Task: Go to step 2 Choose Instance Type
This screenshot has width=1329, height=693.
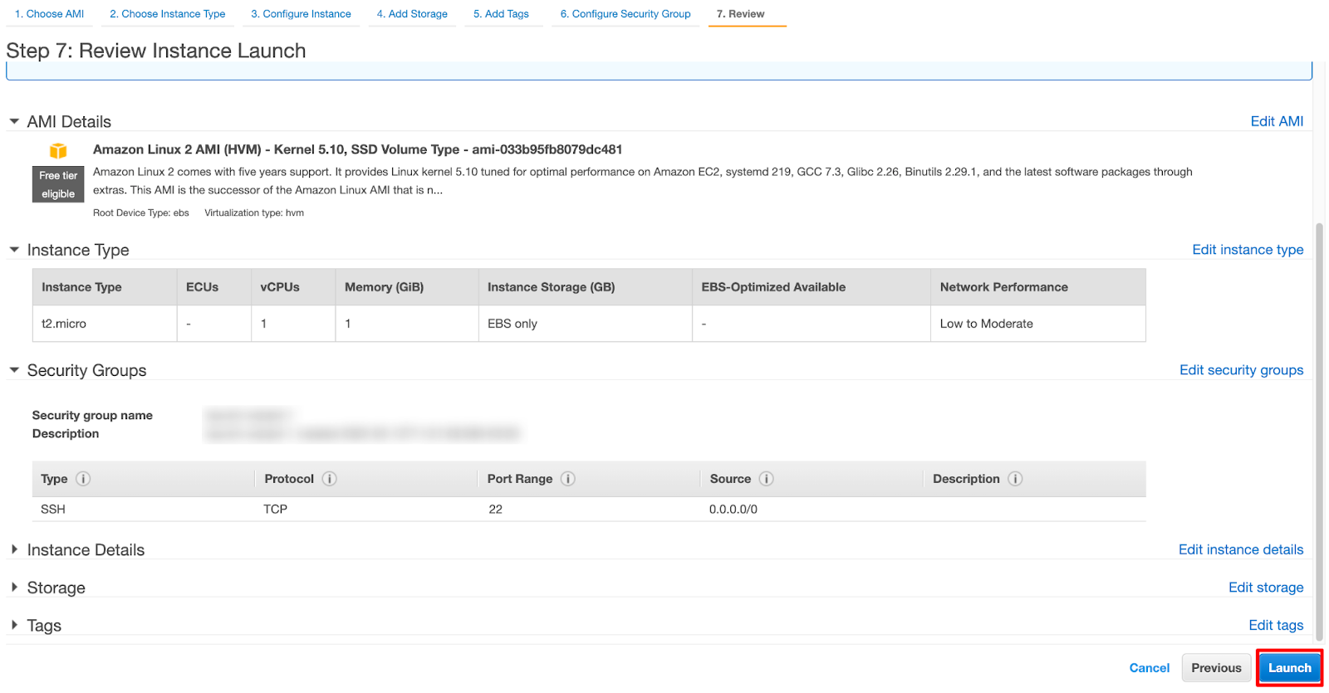Action: click(x=168, y=14)
